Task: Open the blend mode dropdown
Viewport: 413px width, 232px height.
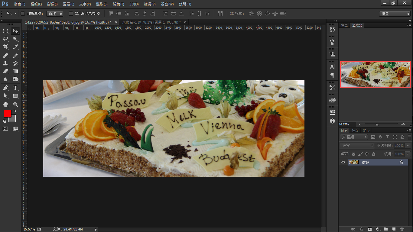Action: [x=357, y=146]
